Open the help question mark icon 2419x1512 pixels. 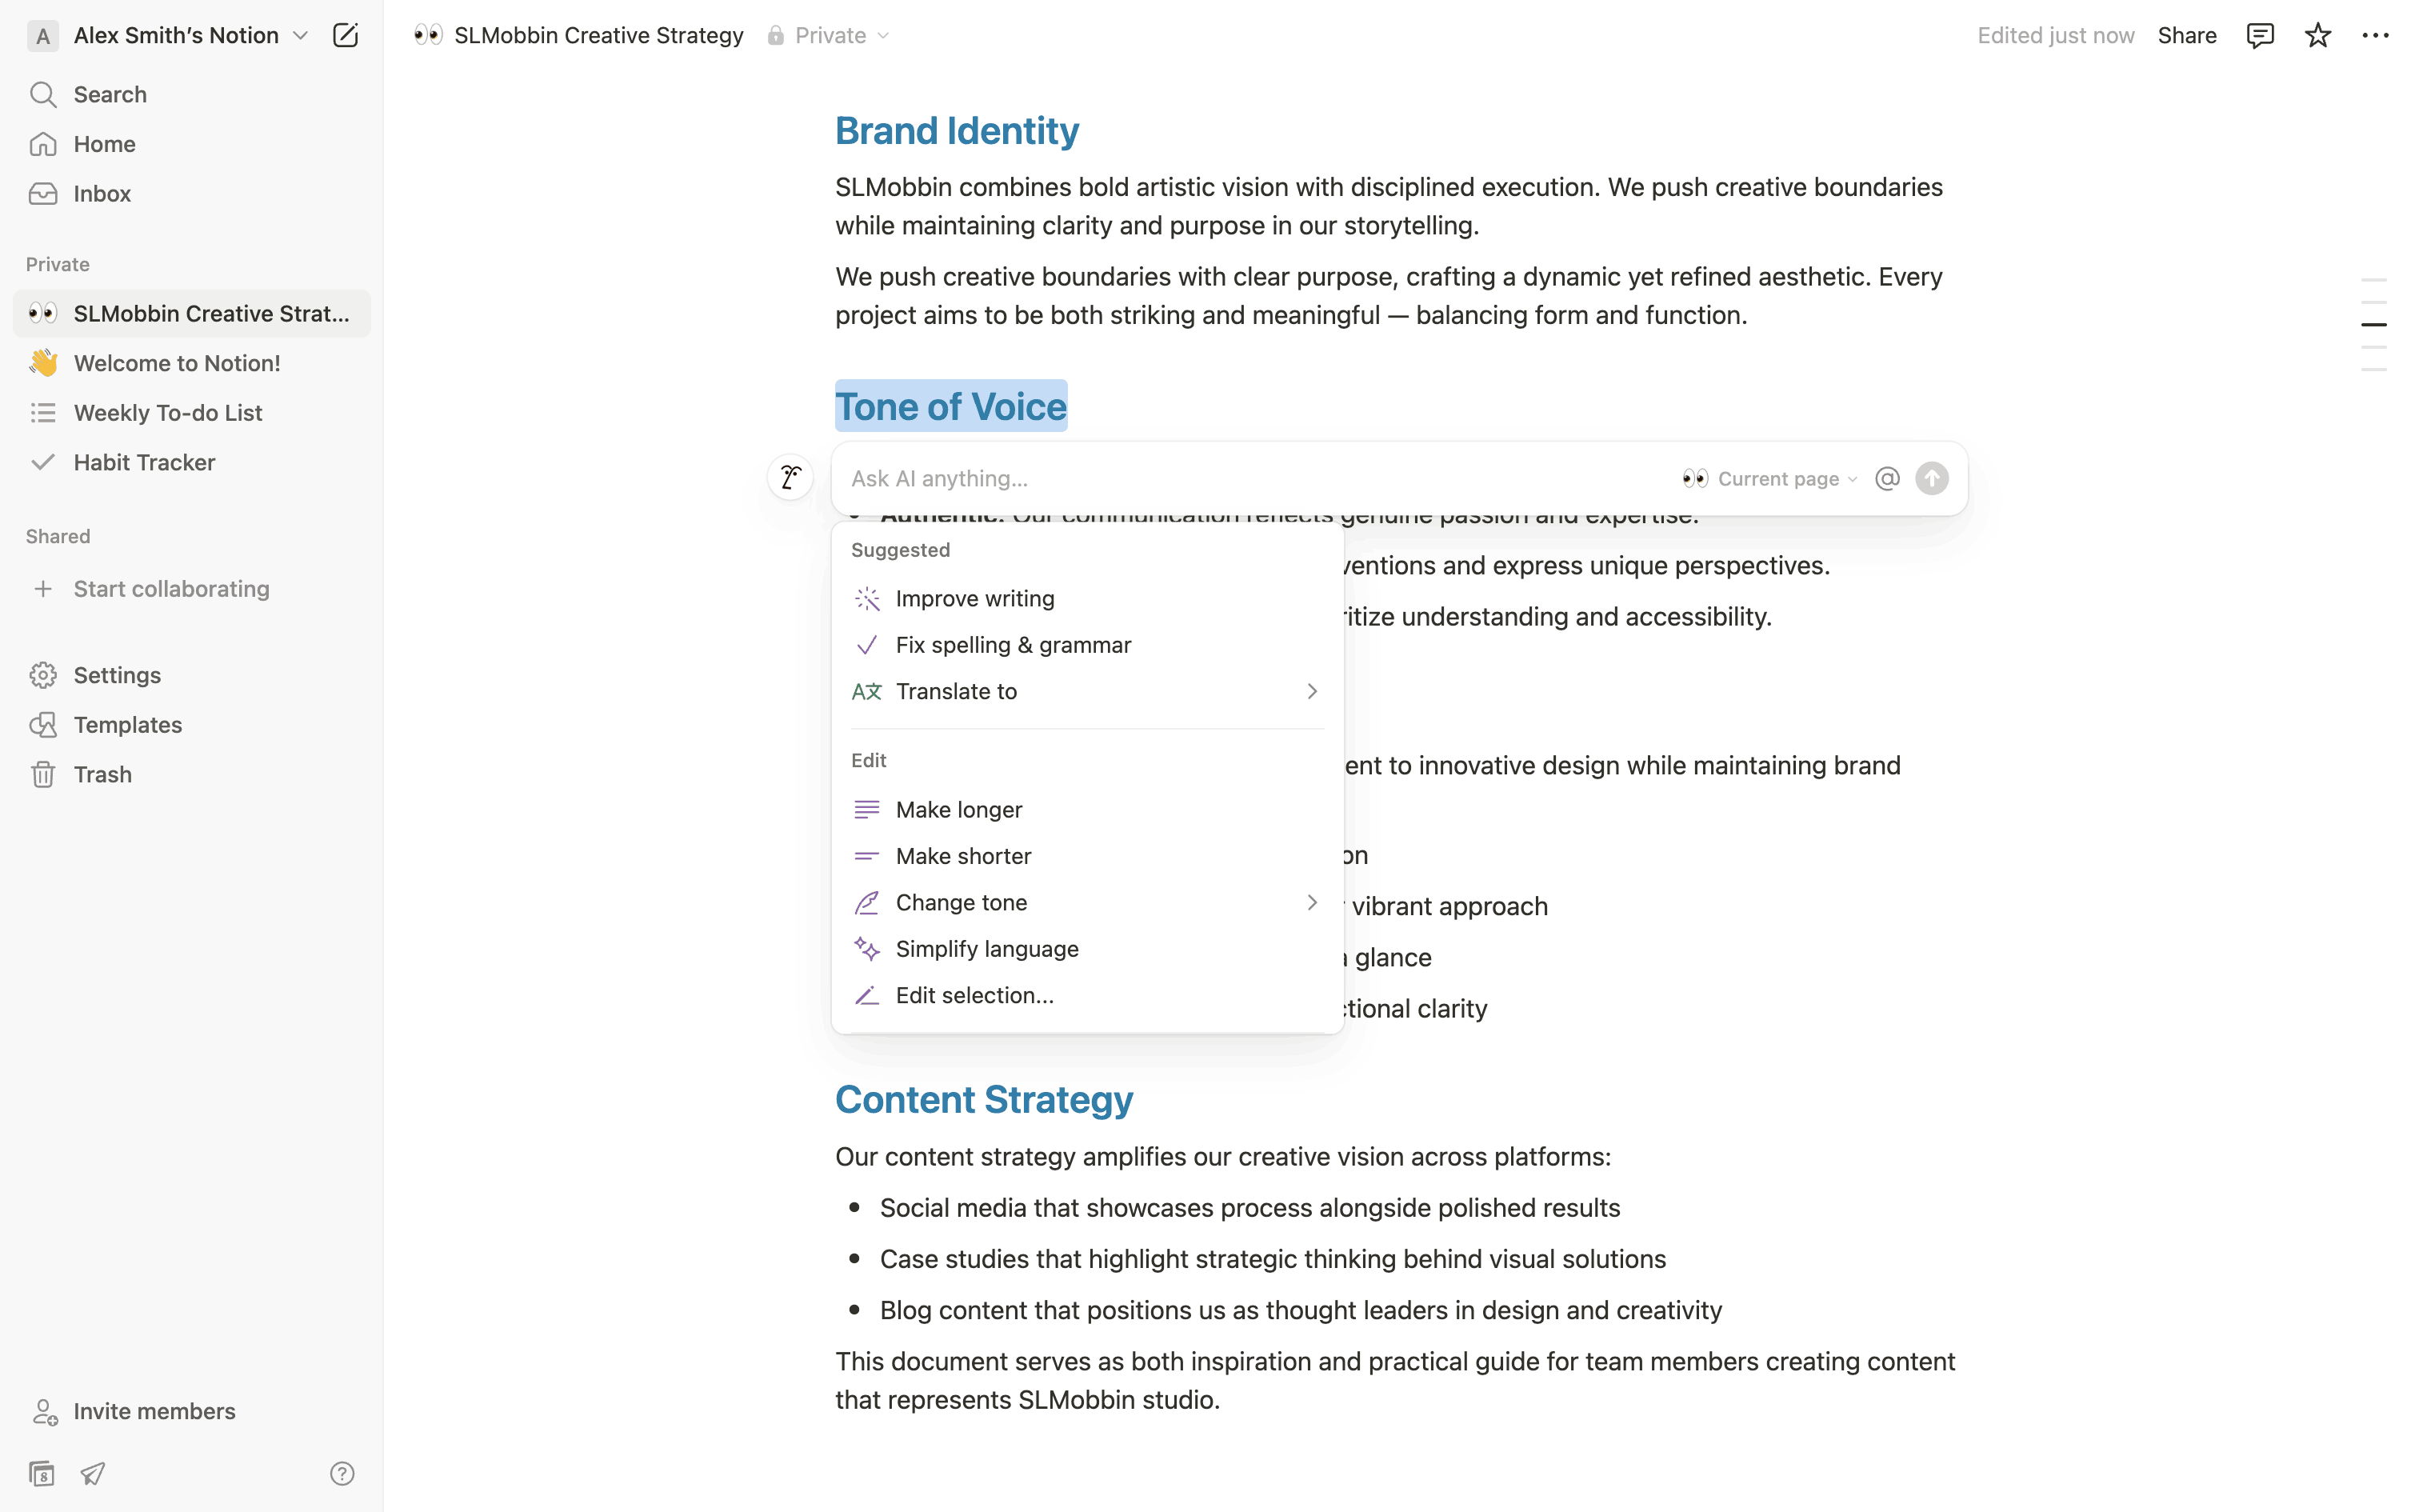[x=342, y=1473]
